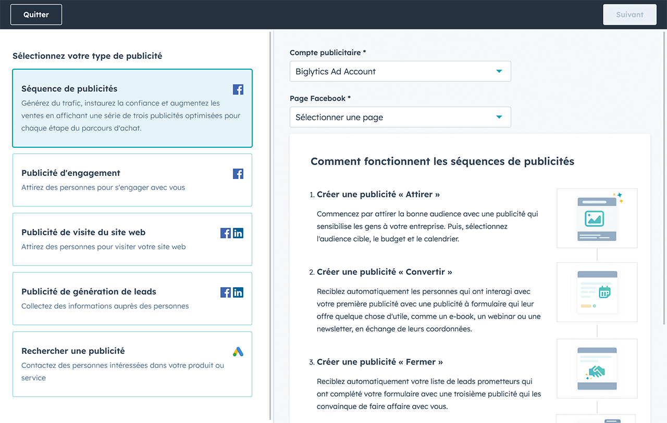Click Facebook icon on génération de leads card
Viewport: 667px width, 423px height.
(x=226, y=292)
